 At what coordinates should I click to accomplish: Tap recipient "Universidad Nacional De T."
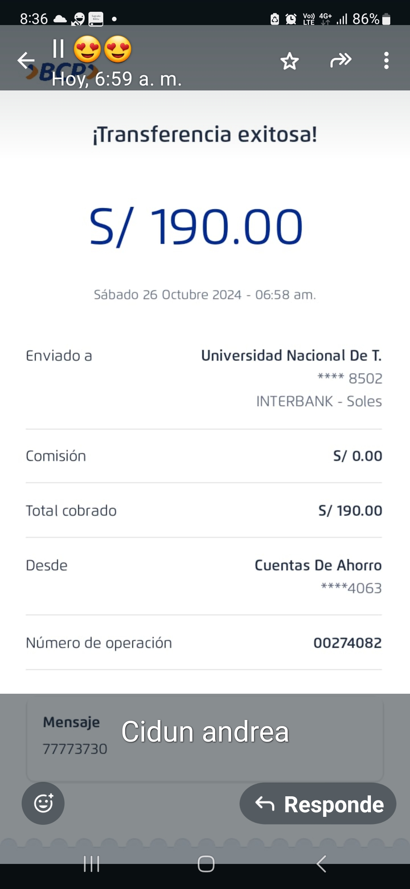pos(291,356)
